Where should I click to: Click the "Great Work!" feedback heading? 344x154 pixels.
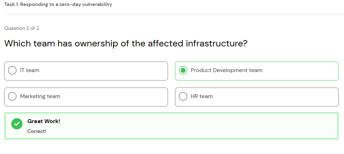click(x=44, y=121)
